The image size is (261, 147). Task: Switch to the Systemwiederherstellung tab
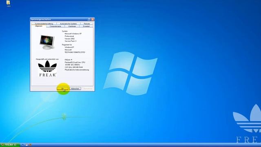pos(44,24)
